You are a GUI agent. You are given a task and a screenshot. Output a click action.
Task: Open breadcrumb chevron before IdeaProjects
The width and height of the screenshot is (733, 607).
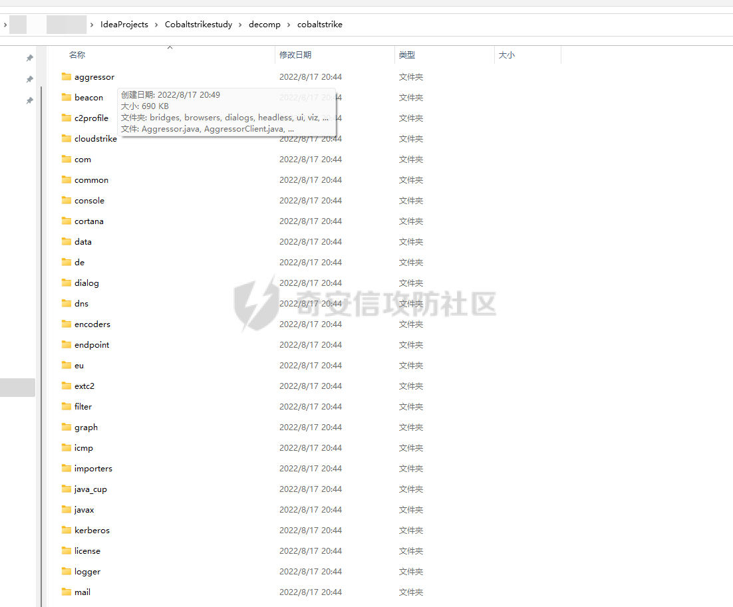point(92,25)
